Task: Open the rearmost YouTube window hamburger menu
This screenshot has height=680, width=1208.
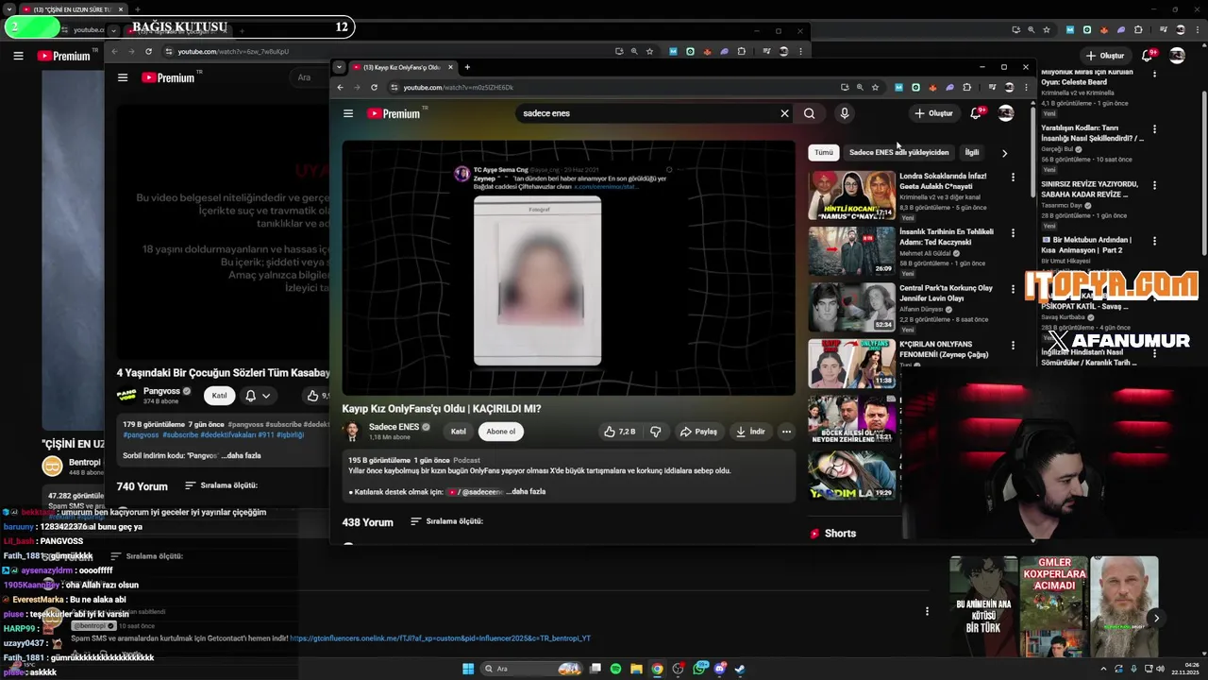Action: pyautogui.click(x=18, y=56)
